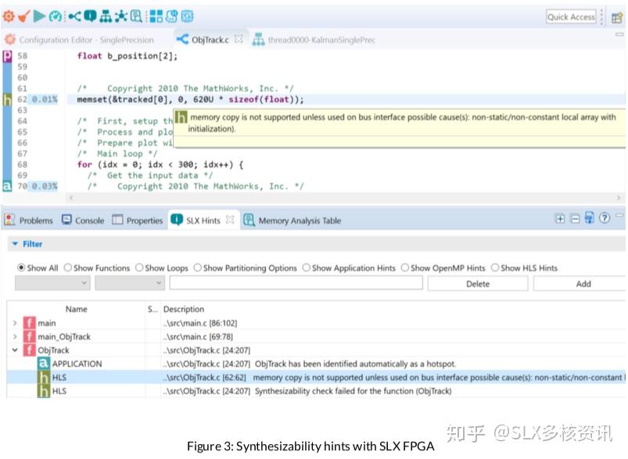Click the h hint marker on line 62
Screen dimensions: 628x459
coord(7,99)
